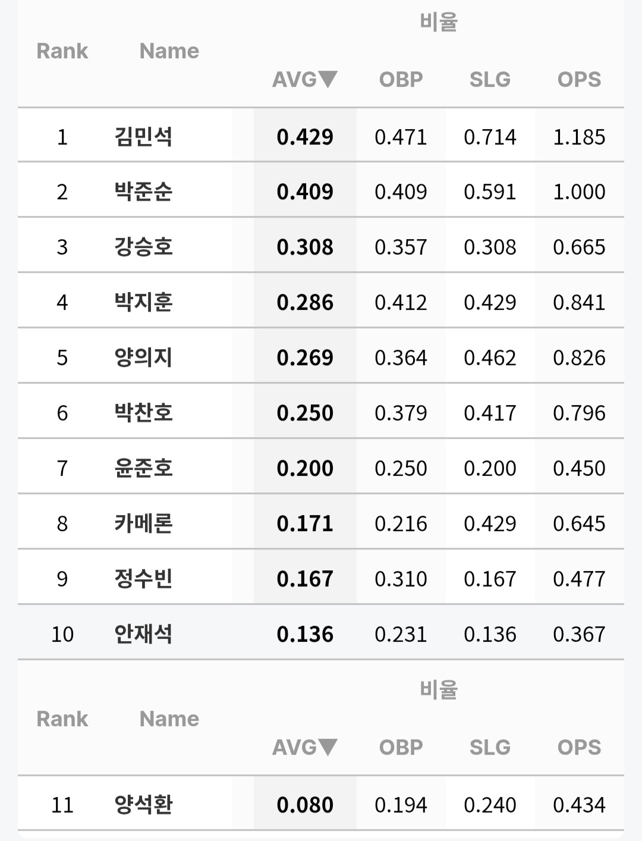Open rank 11 player 양석환

(x=143, y=805)
